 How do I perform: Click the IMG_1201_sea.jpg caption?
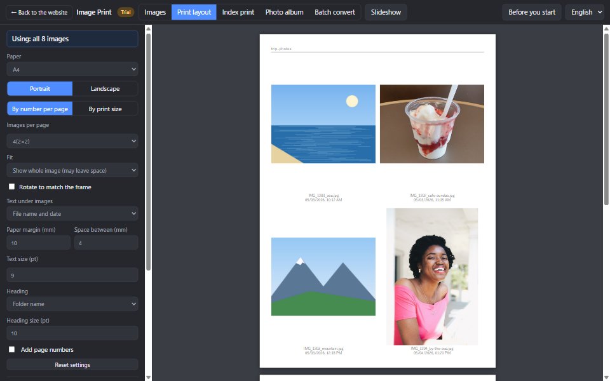pos(323,196)
